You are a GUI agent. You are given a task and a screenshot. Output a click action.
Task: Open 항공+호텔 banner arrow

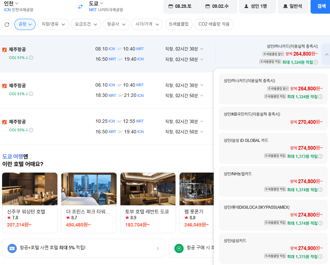[158, 248]
